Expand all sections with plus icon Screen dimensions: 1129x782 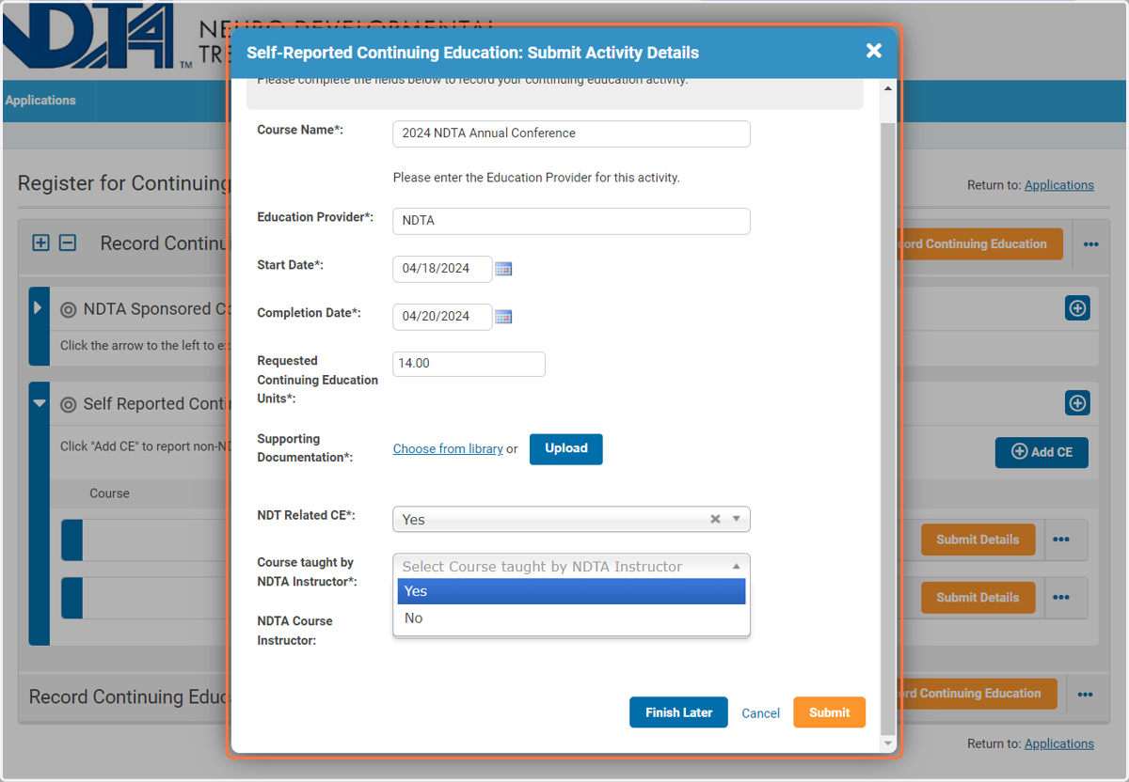(40, 243)
